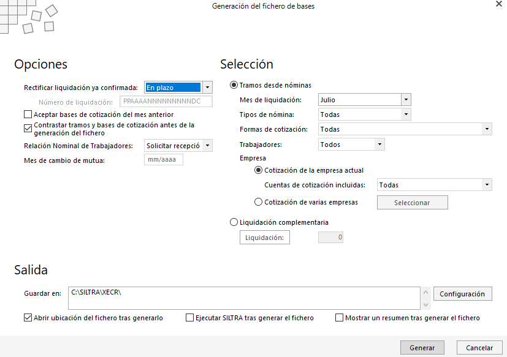
Task: Open the Trabajadores dropdown
Action: pyautogui.click(x=379, y=144)
